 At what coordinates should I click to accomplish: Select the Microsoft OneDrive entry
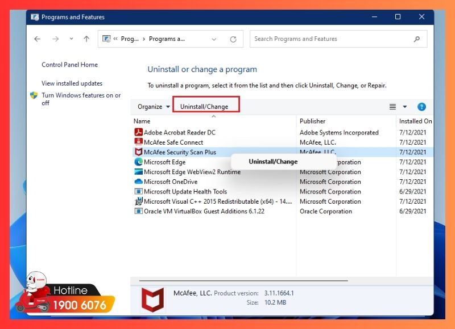[x=171, y=182]
